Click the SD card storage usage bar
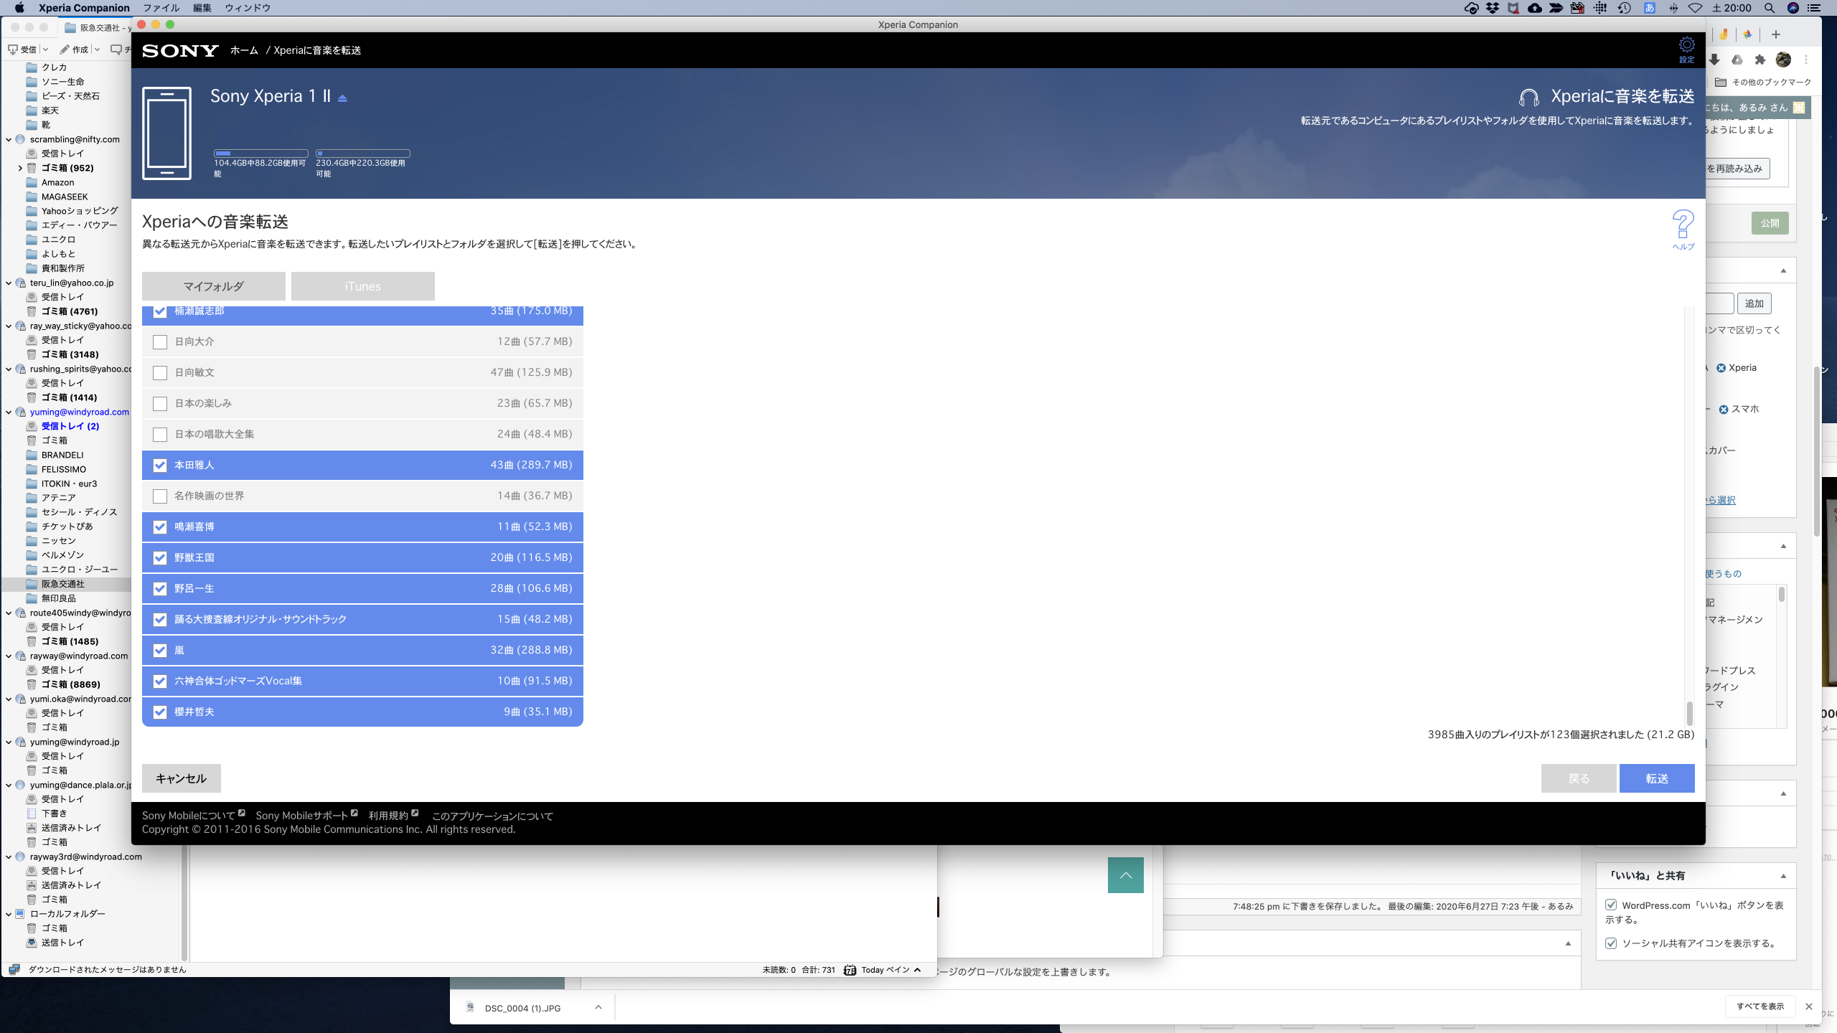 coord(363,154)
